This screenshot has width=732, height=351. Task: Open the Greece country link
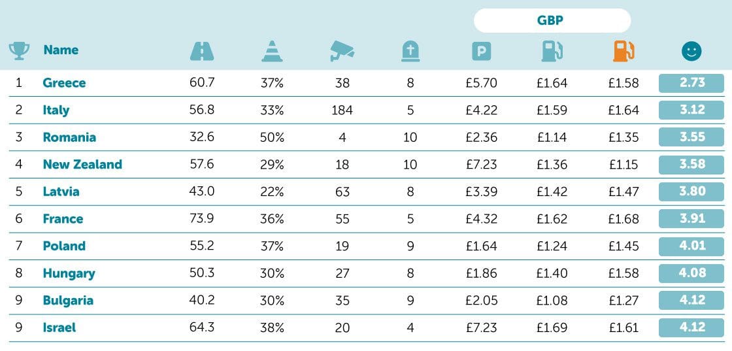64,83
